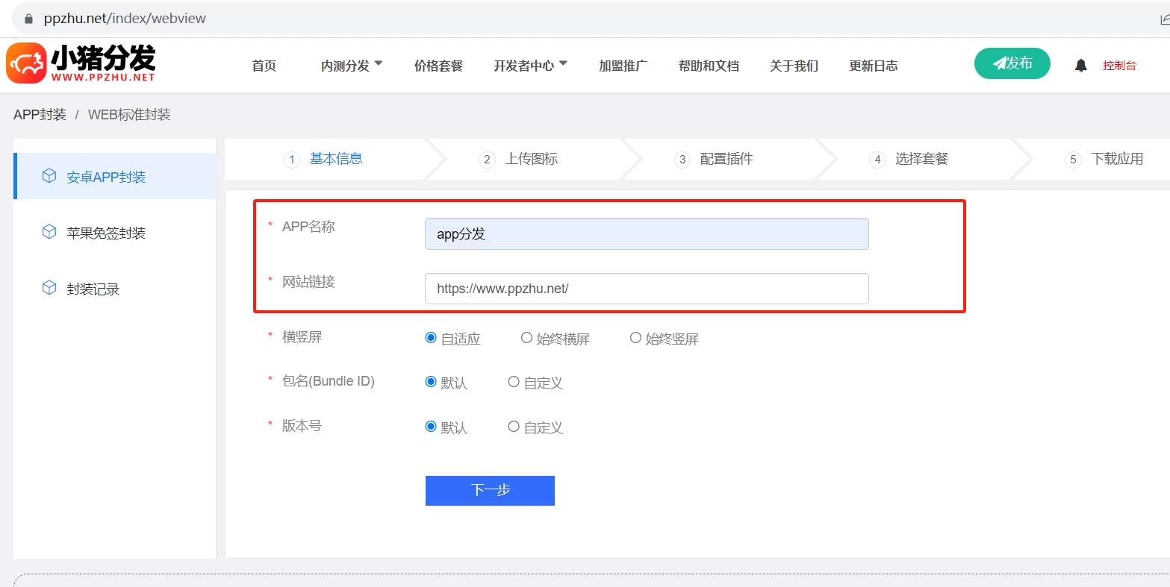Screen dimensions: 1170x587
Task: Click the cube icon beside 封装记录
Action: 49,288
